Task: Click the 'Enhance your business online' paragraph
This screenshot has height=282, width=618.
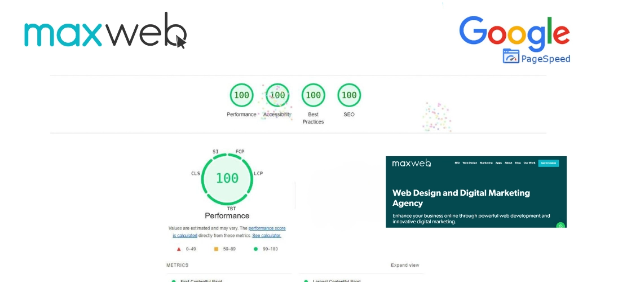Action: coord(471,219)
